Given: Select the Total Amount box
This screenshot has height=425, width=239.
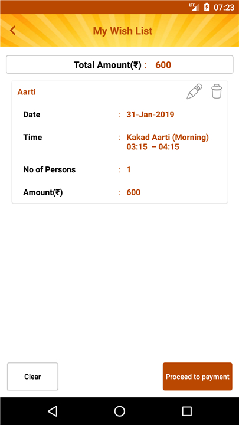Looking at the screenshot, I should (x=119, y=64).
